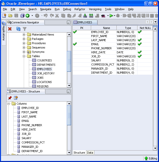
Task: Click the SALARY name cell in the table
Action: pyautogui.click(x=104, y=60)
